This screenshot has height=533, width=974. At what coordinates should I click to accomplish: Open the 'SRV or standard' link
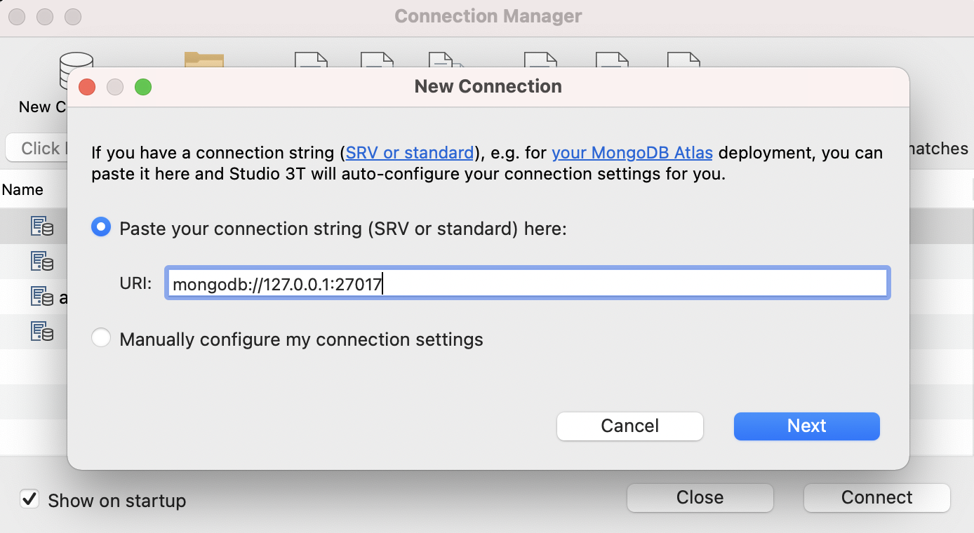[x=410, y=152]
